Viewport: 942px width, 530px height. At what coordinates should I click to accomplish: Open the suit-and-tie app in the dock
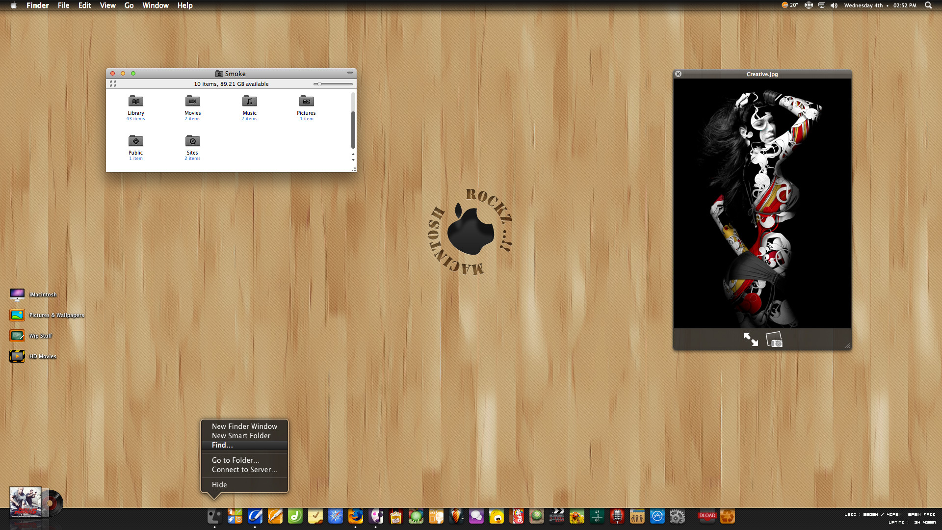[456, 516]
